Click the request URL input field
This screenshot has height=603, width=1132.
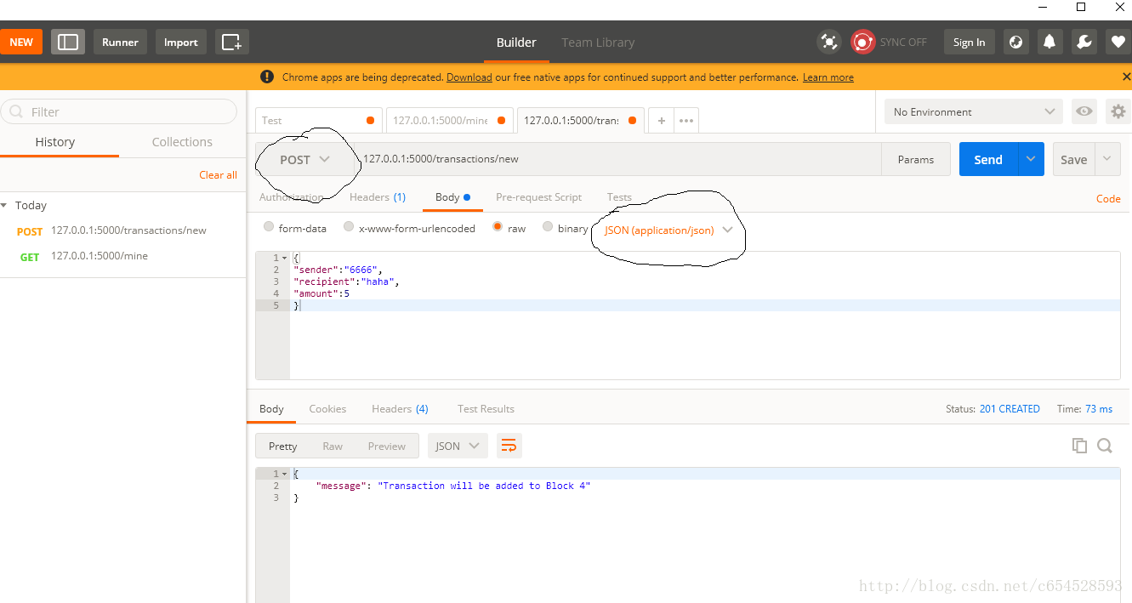(617, 159)
